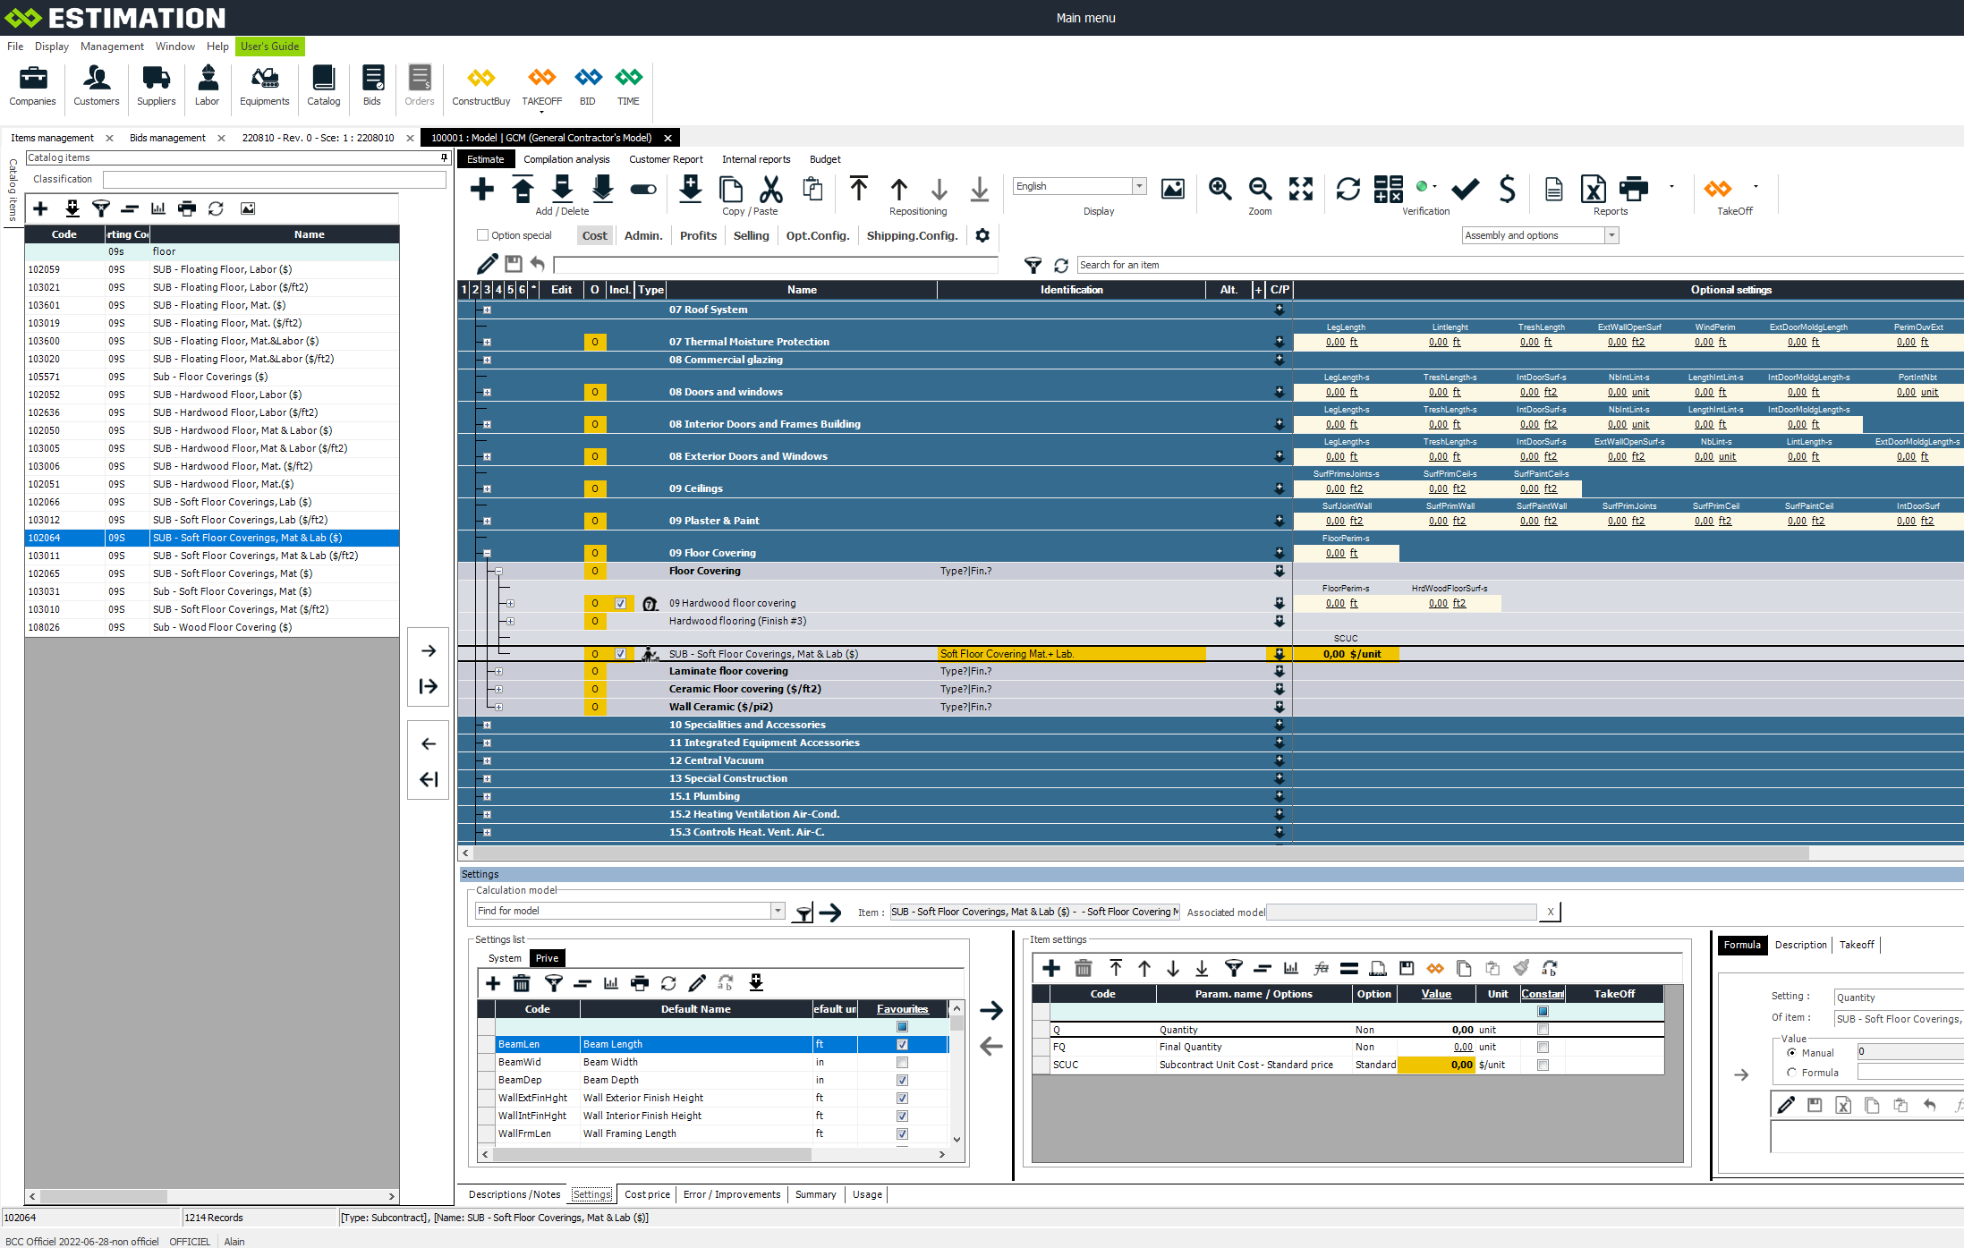
Task: Click the dollar sign verification icon
Action: pyautogui.click(x=1507, y=189)
